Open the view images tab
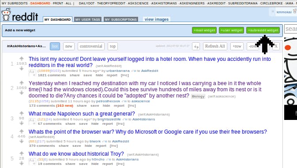This screenshot has width=297, height=168. 157,19
